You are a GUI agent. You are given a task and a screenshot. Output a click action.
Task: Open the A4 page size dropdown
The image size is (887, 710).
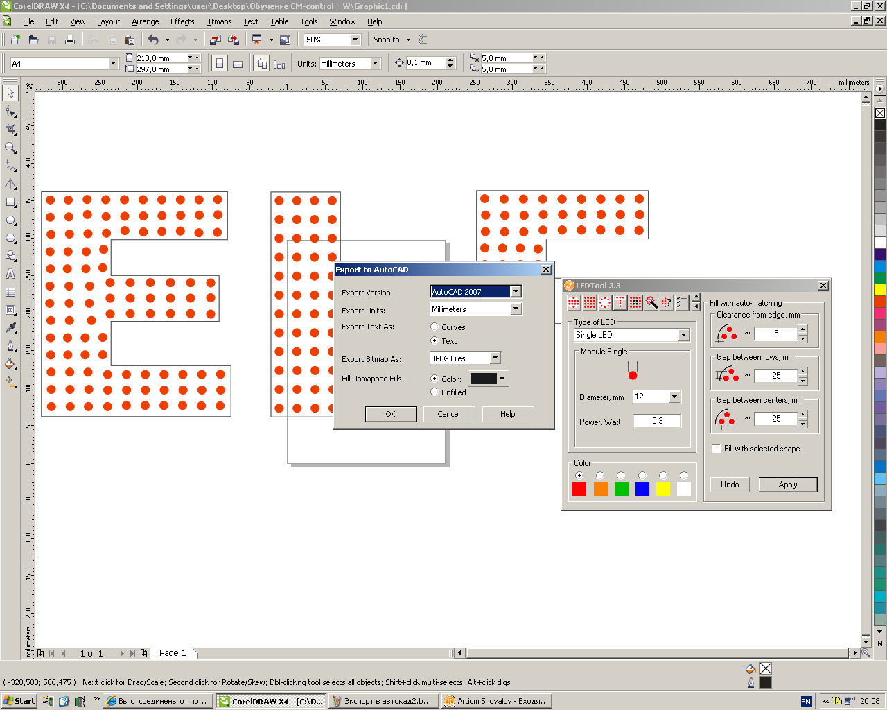(x=114, y=63)
